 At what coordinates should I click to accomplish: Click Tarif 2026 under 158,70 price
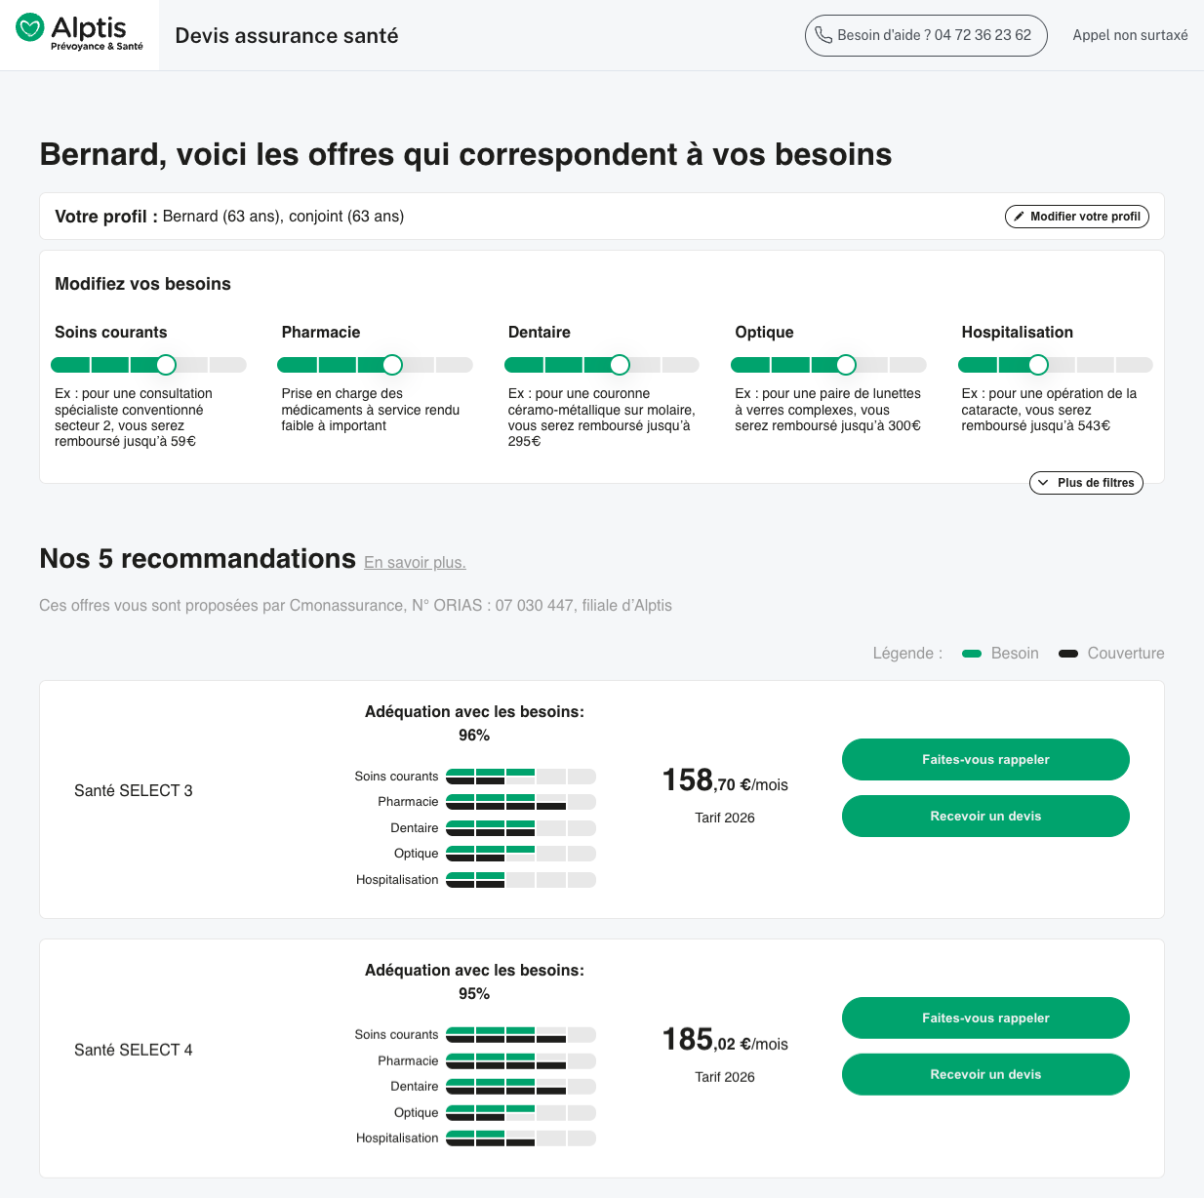point(725,818)
